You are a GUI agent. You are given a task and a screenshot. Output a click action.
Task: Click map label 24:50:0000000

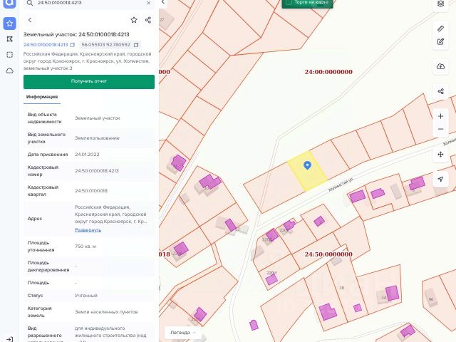coord(328,254)
